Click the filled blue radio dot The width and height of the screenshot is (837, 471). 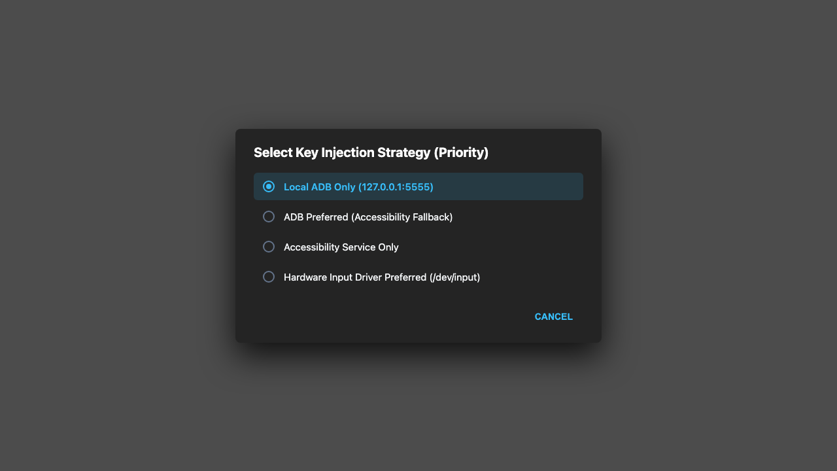point(269,186)
